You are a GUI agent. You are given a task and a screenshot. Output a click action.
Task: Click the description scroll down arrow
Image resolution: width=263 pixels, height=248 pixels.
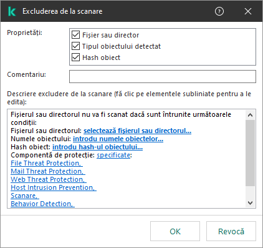[251, 203]
